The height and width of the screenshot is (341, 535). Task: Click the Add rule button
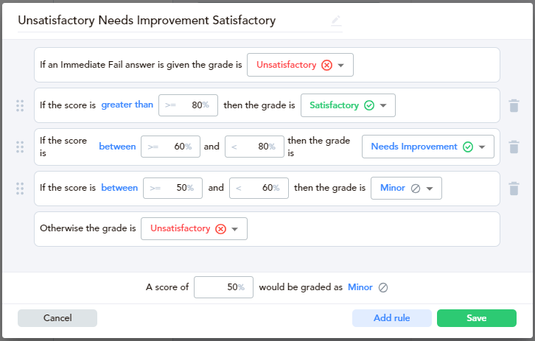coord(392,318)
